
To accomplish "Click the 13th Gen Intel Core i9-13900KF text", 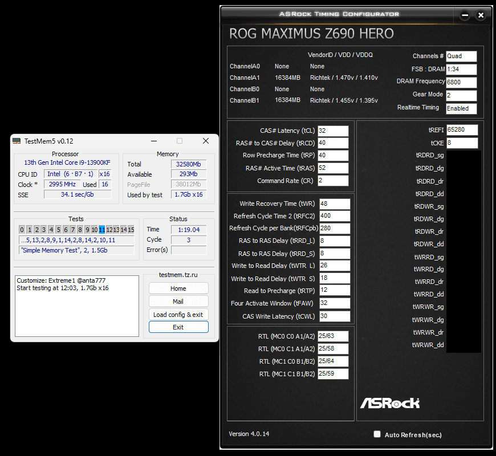I will tap(67, 162).
